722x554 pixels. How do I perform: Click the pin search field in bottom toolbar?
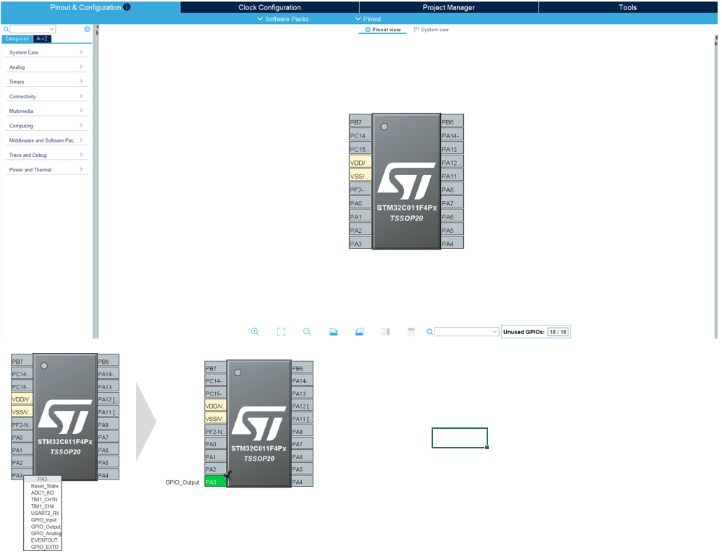tap(466, 332)
